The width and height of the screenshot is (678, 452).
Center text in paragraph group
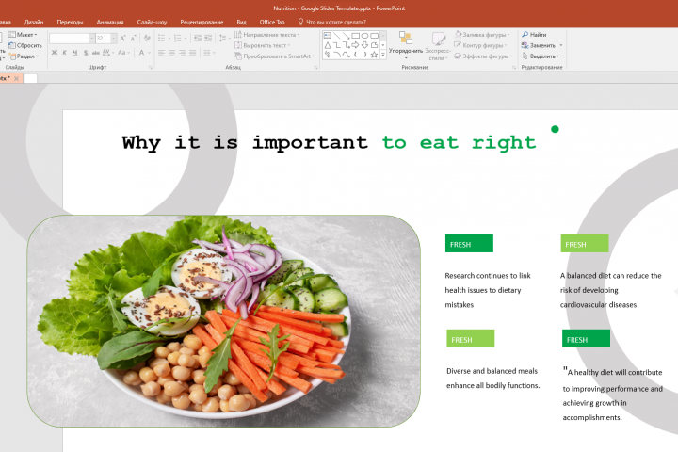pos(172,53)
